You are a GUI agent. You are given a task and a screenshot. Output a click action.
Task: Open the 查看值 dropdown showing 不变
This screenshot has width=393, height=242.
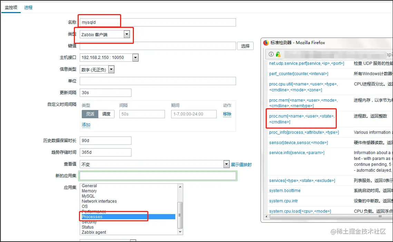coord(154,164)
